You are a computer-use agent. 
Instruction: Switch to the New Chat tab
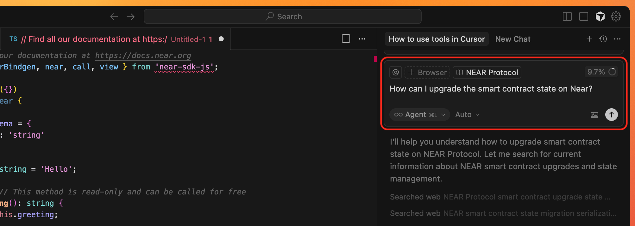(512, 39)
